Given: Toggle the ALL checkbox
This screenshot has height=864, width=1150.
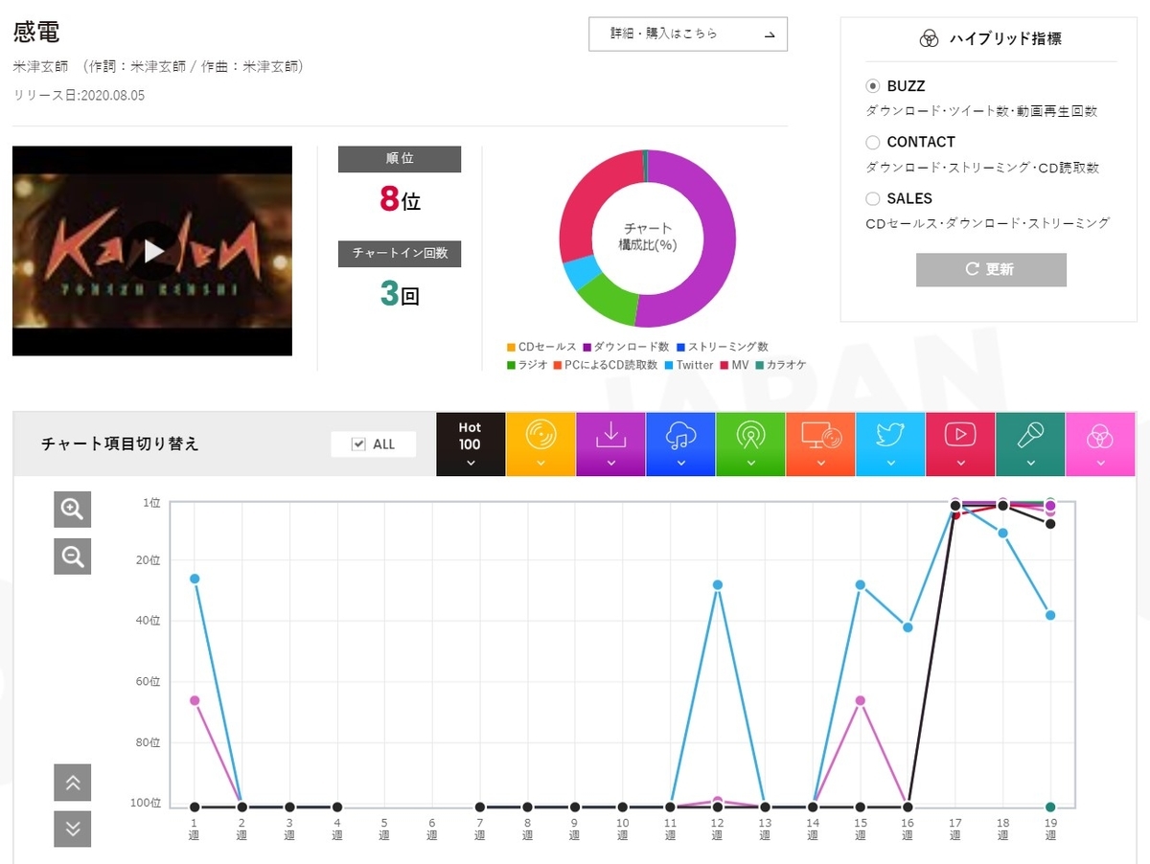Looking at the screenshot, I should point(358,443).
